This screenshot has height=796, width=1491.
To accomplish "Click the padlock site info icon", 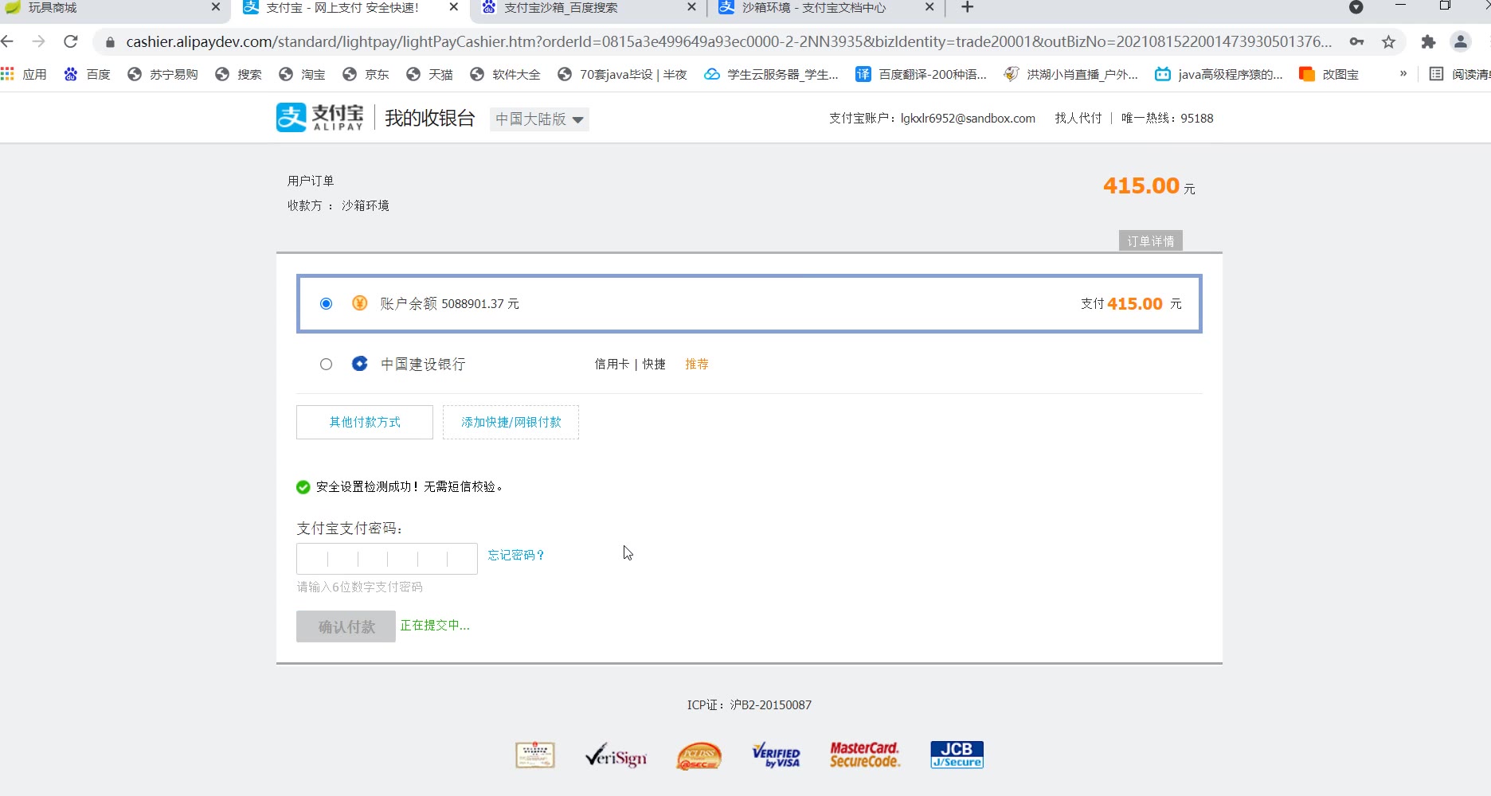I will click(110, 42).
